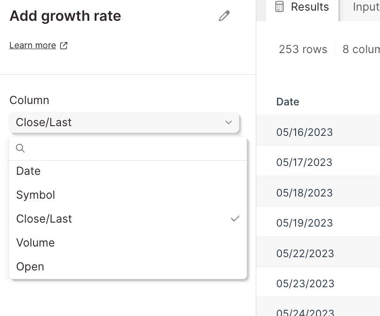Click the Date column header
The width and height of the screenshot is (380, 316).
click(x=288, y=102)
